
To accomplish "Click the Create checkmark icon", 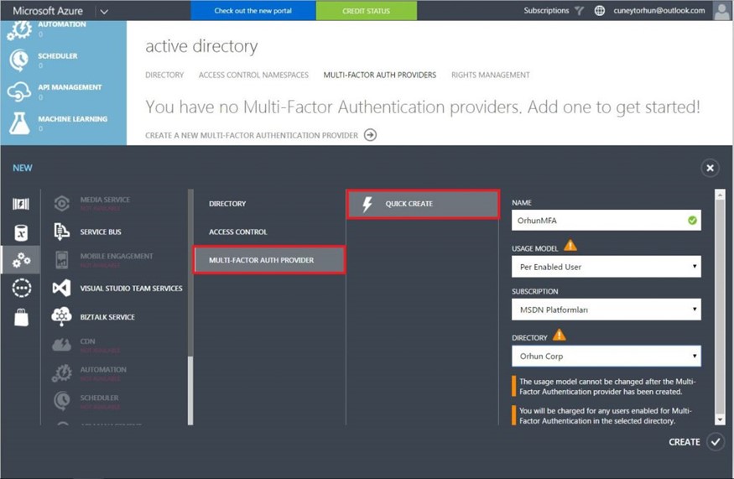I will 716,441.
